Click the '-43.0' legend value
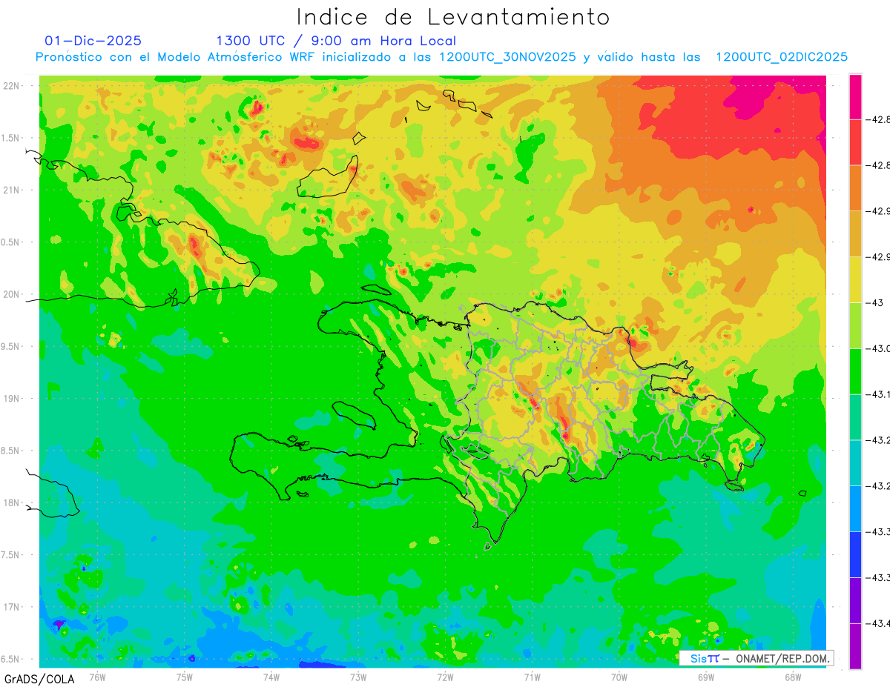The image size is (890, 687). pos(879,348)
